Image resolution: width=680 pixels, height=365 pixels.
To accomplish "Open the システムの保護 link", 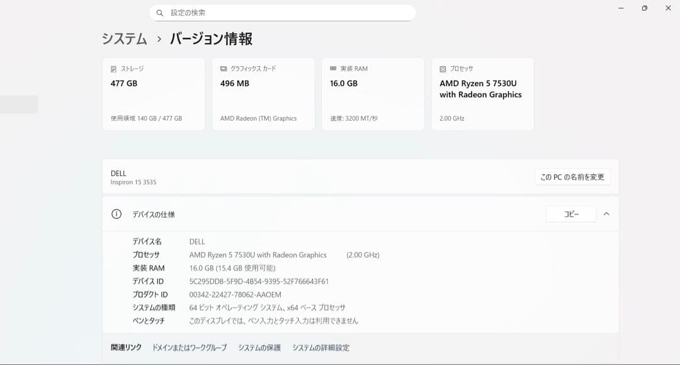I will 259,347.
